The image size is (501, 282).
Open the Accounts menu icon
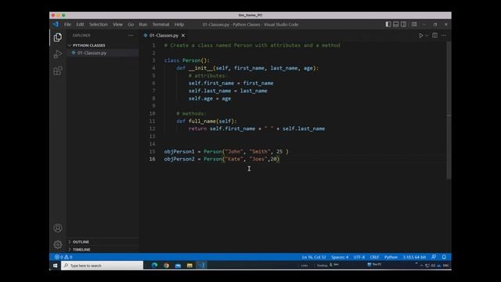coord(58,228)
